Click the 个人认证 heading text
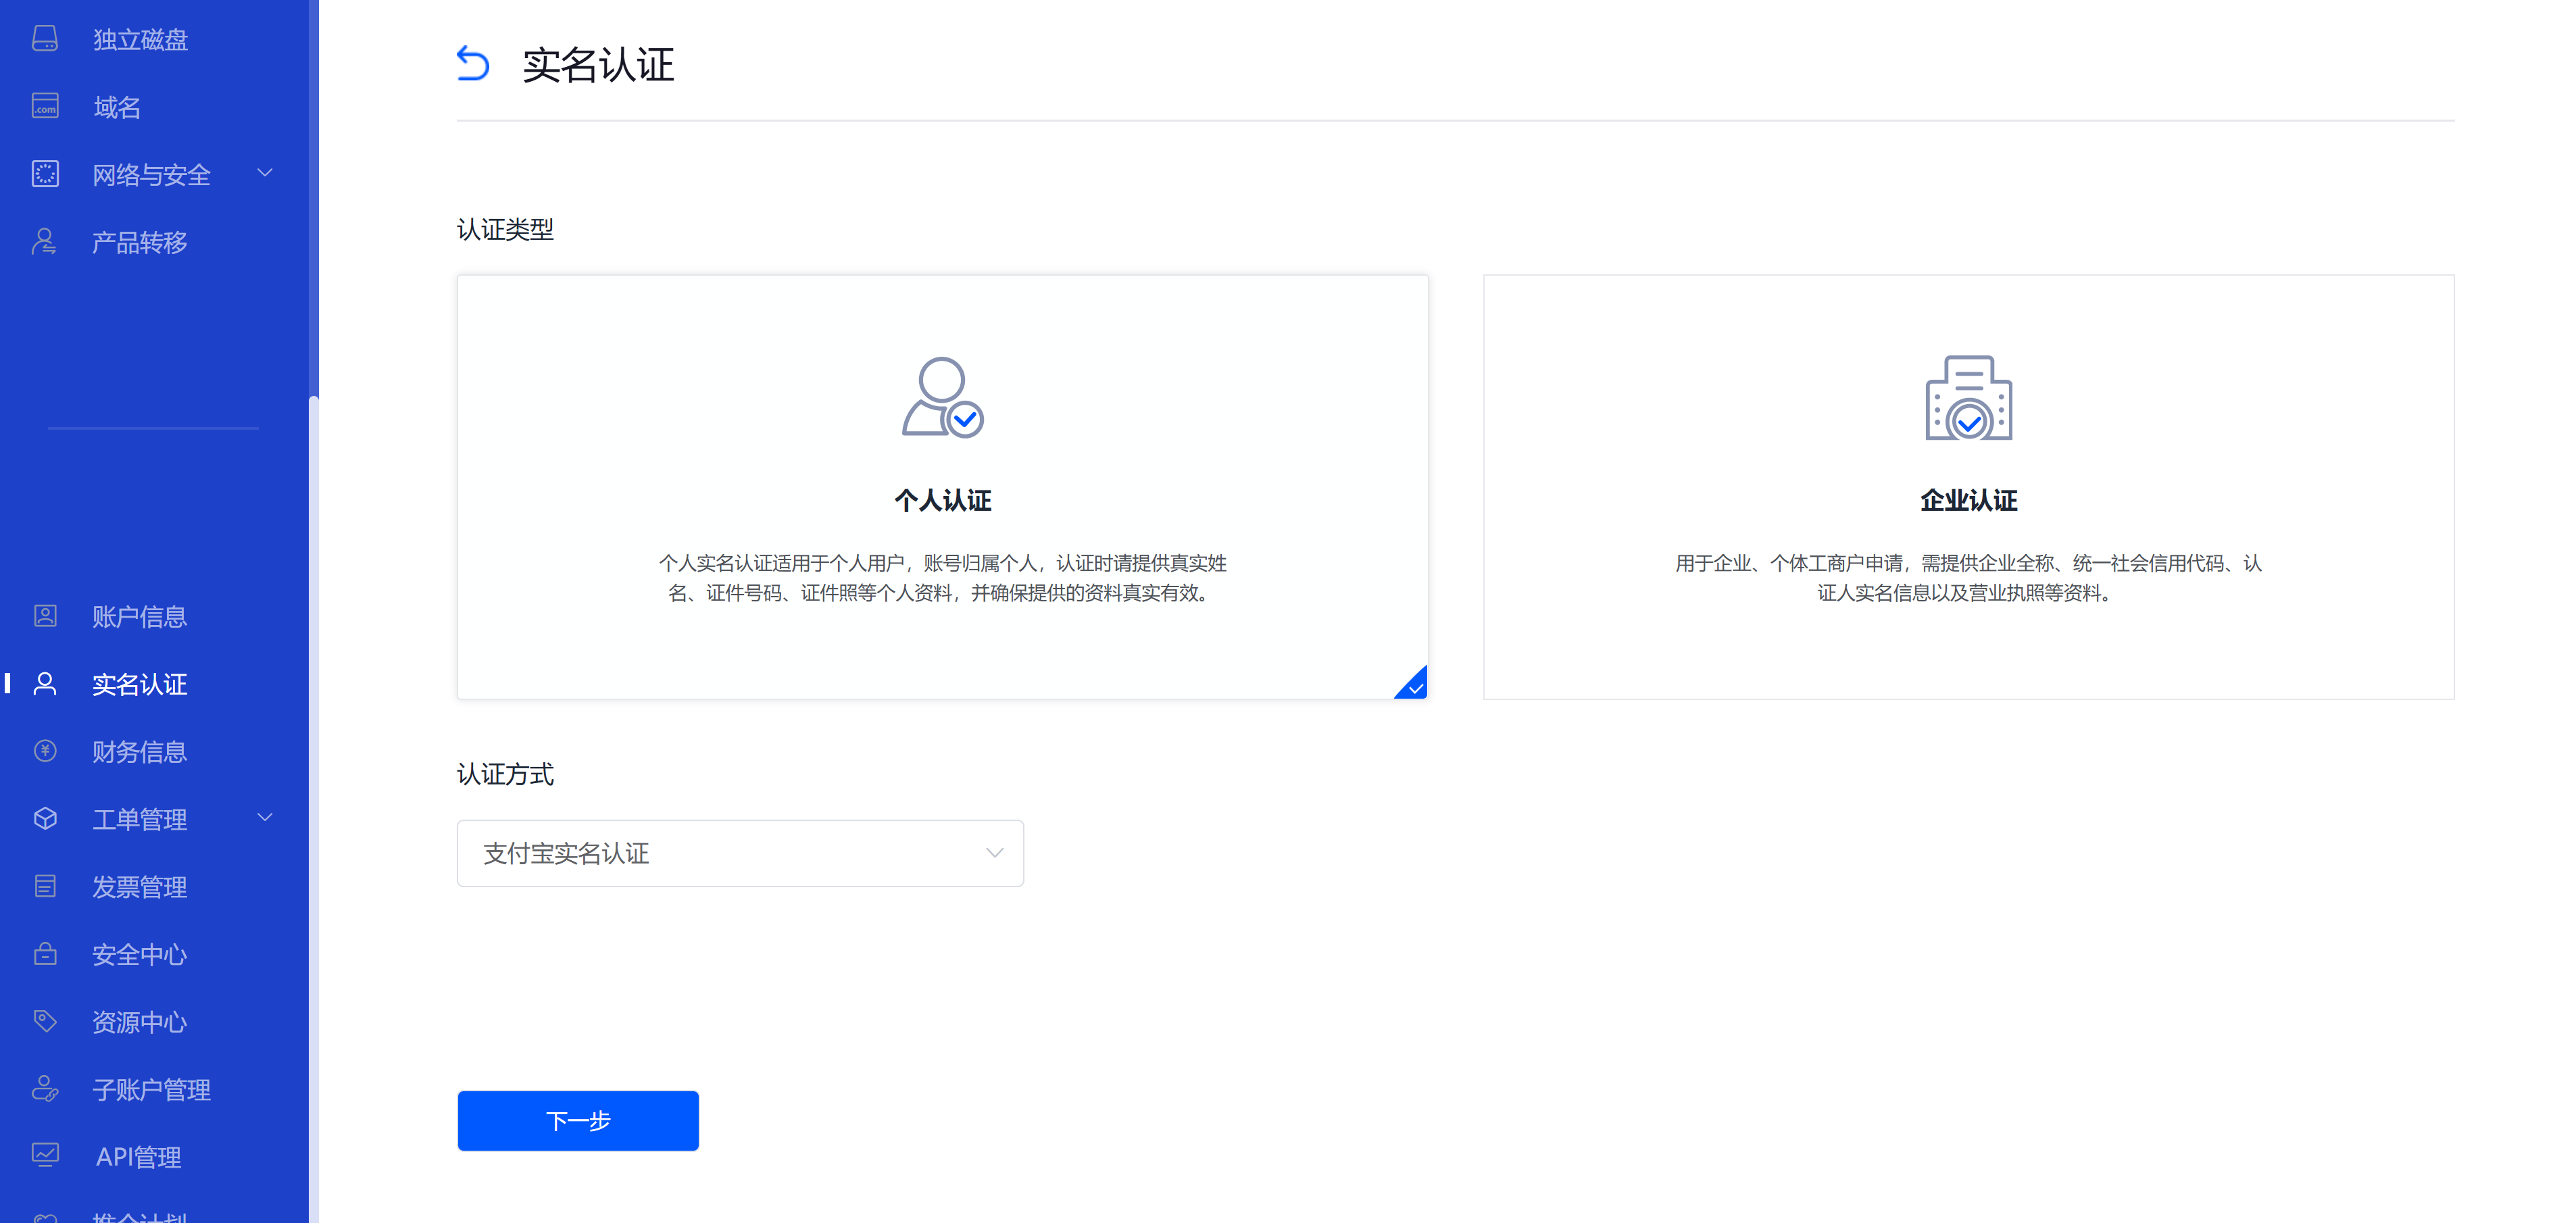 (942, 500)
